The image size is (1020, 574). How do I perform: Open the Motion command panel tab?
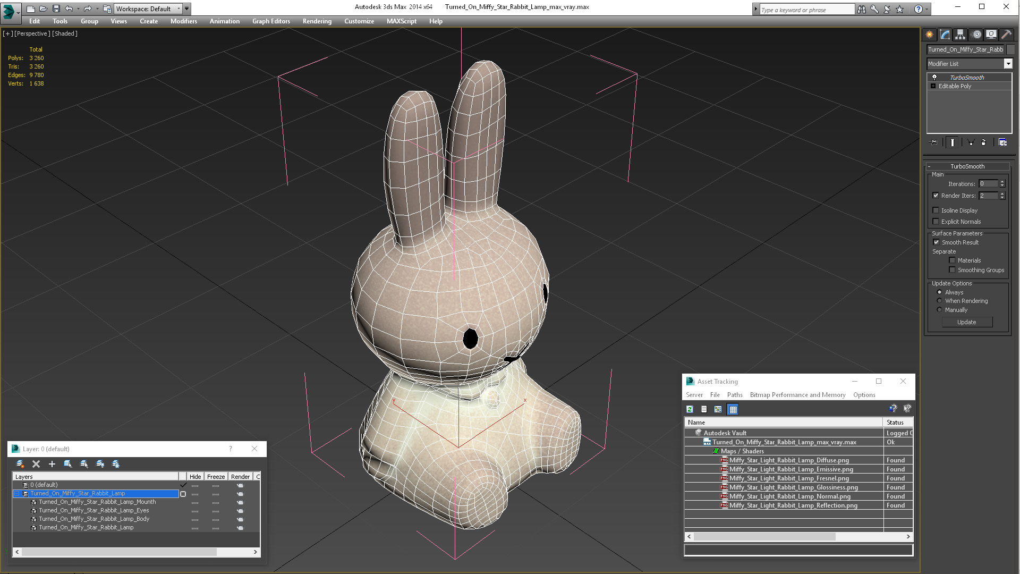point(976,35)
